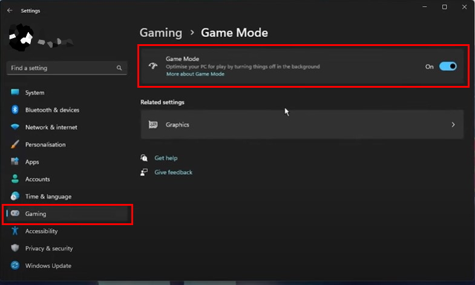Maximize the Settings window
The width and height of the screenshot is (475, 285).
(444, 7)
